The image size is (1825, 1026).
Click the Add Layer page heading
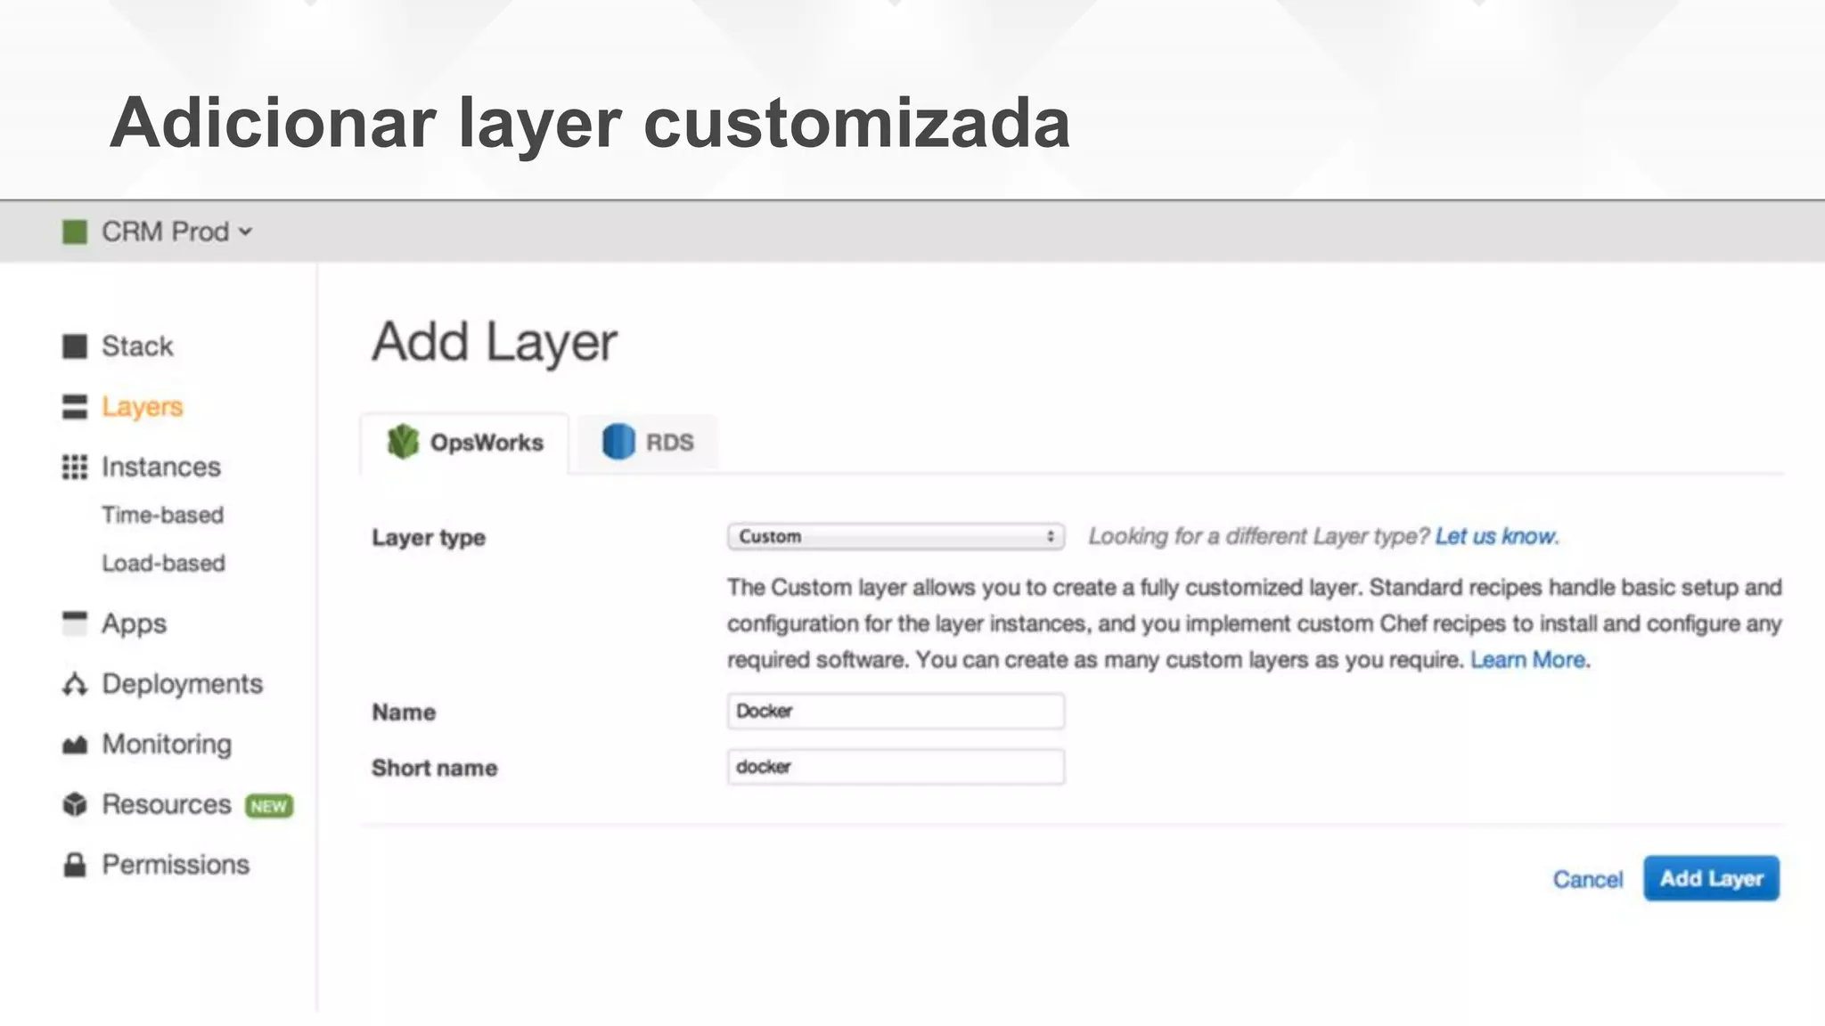[x=495, y=343]
